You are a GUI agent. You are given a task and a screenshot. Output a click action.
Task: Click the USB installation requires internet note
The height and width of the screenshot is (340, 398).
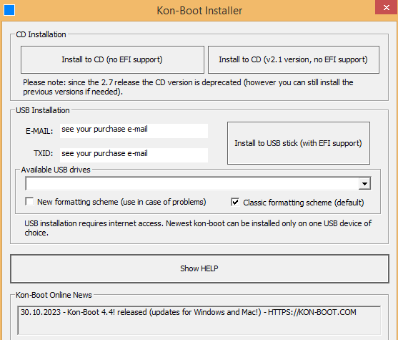(198, 228)
